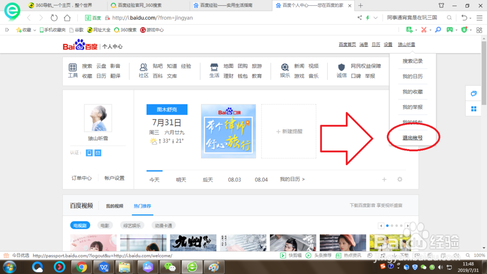Go to browser home page icon
This screenshot has width=487, height=274.
point(67,18)
